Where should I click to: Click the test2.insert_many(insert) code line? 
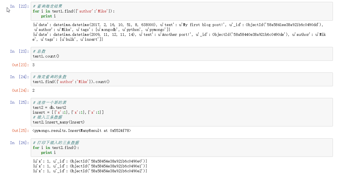click(59, 122)
